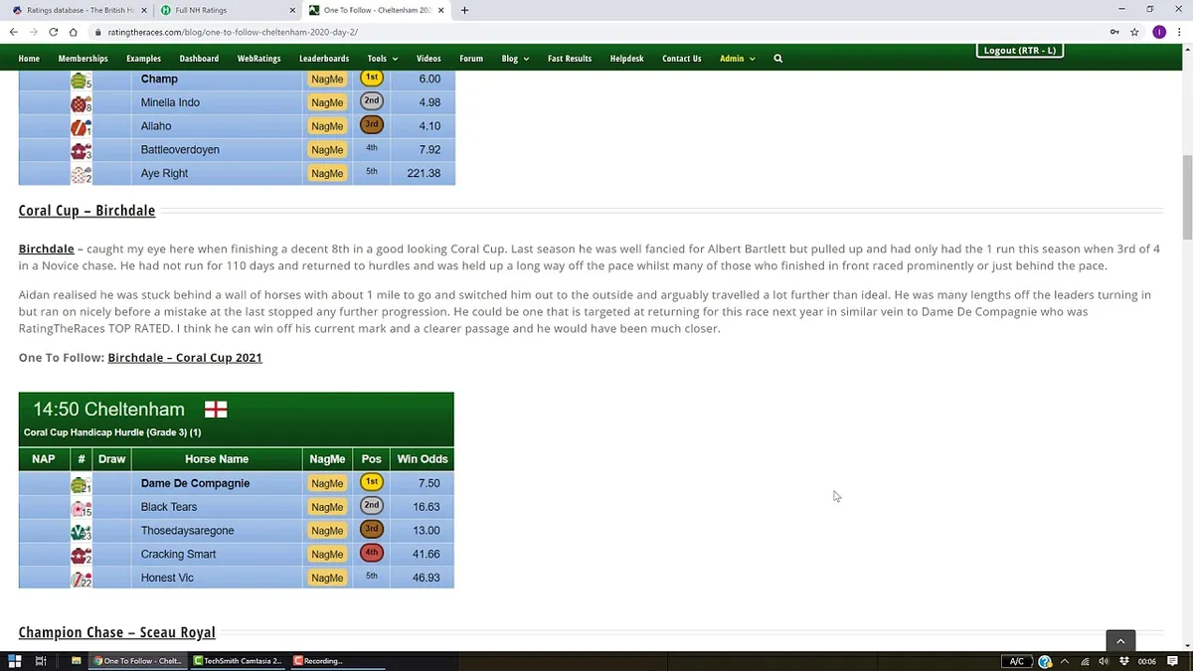Toggle NagMe for Black Tears
This screenshot has height=671, width=1193.
tap(327, 507)
